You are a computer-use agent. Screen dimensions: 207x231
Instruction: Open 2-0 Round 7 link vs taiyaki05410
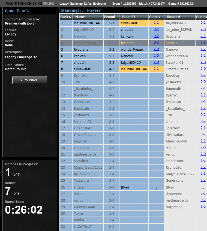(x=156, y=62)
